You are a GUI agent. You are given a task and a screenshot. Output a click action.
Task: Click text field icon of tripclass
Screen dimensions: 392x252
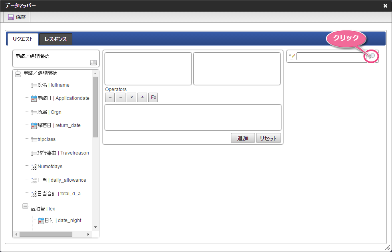[x=34, y=140]
